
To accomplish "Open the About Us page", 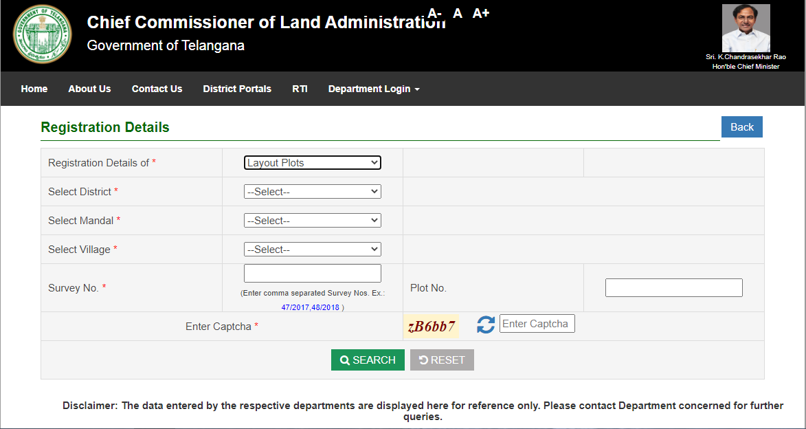I will pos(89,89).
